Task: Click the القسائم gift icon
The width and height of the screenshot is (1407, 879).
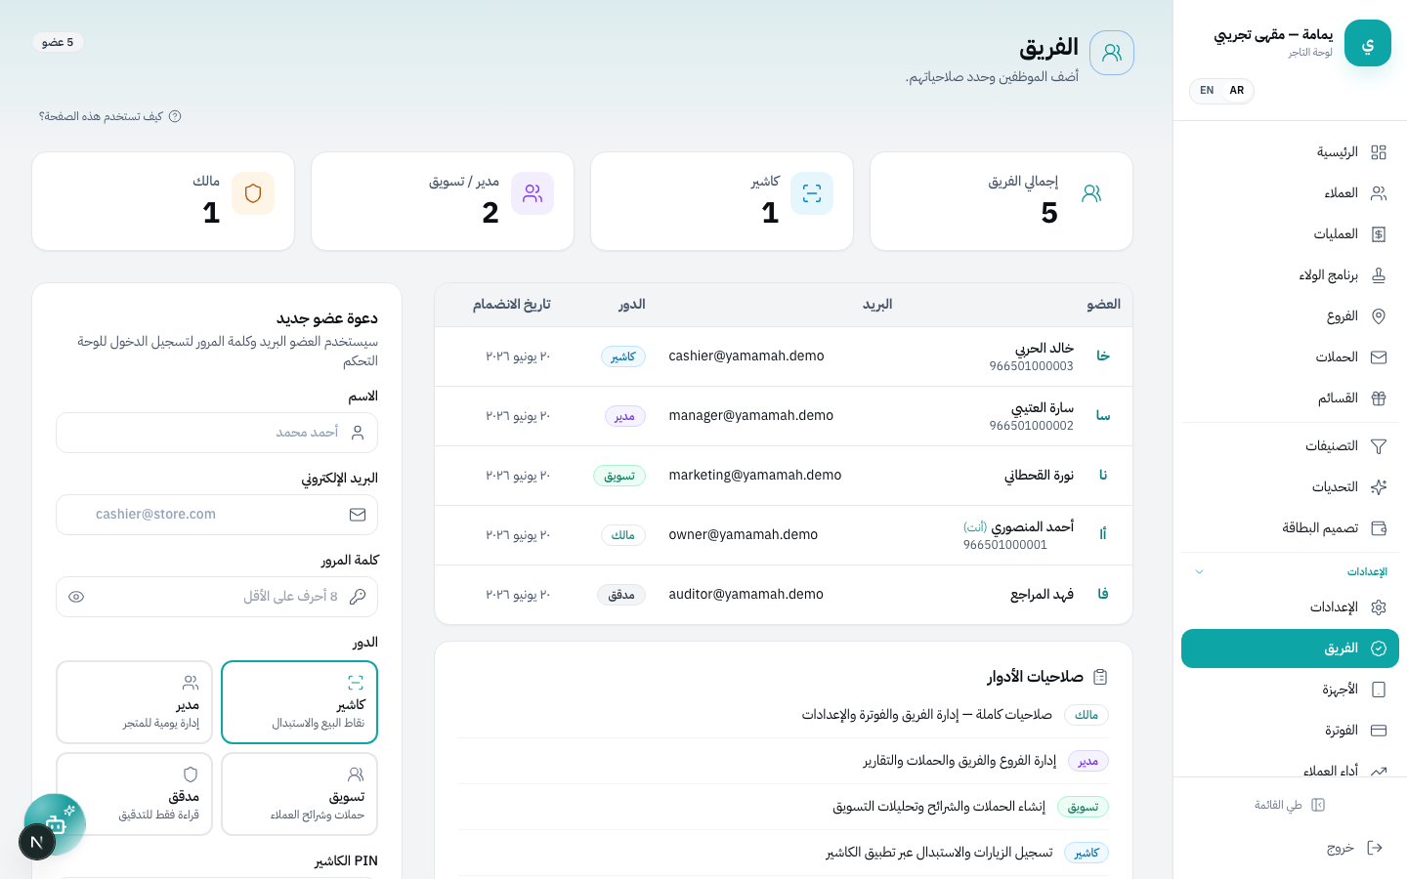Action: pos(1379,398)
